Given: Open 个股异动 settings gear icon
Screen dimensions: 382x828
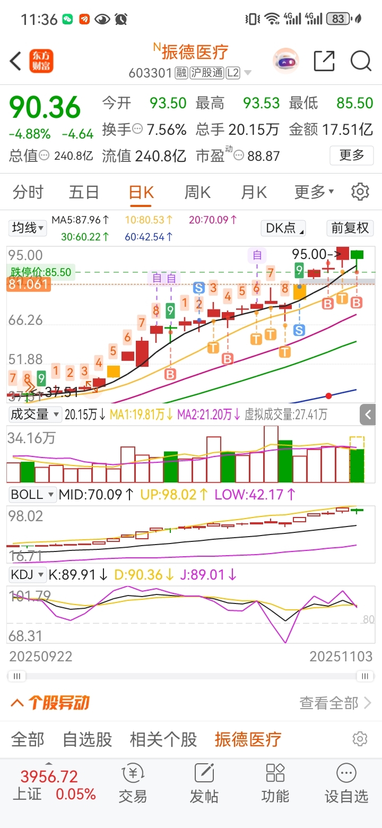Looking at the screenshot, I should (360, 739).
